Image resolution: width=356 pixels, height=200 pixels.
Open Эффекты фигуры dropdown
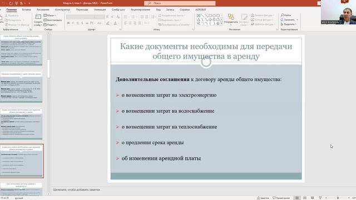coord(263,24)
